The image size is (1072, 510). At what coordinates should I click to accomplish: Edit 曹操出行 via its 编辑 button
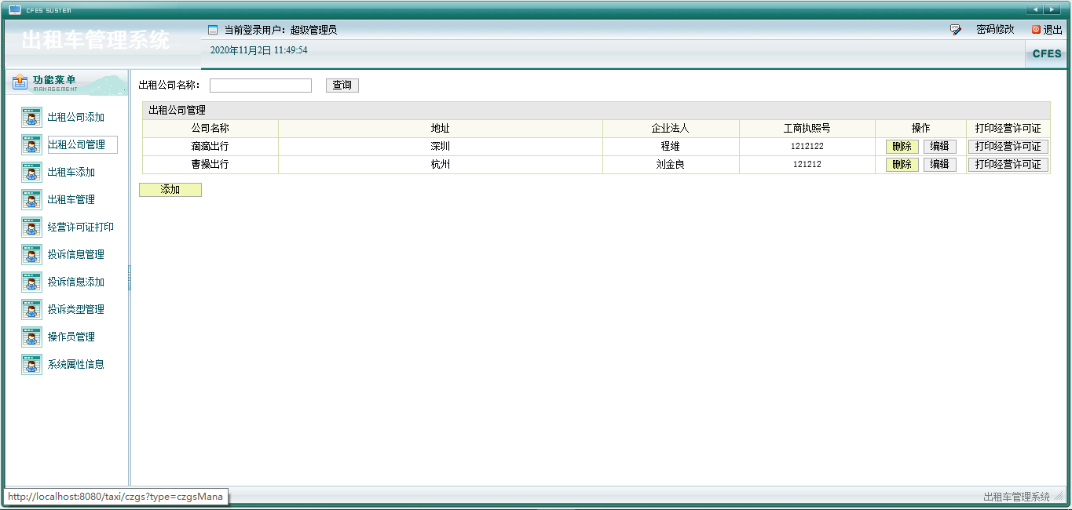940,164
